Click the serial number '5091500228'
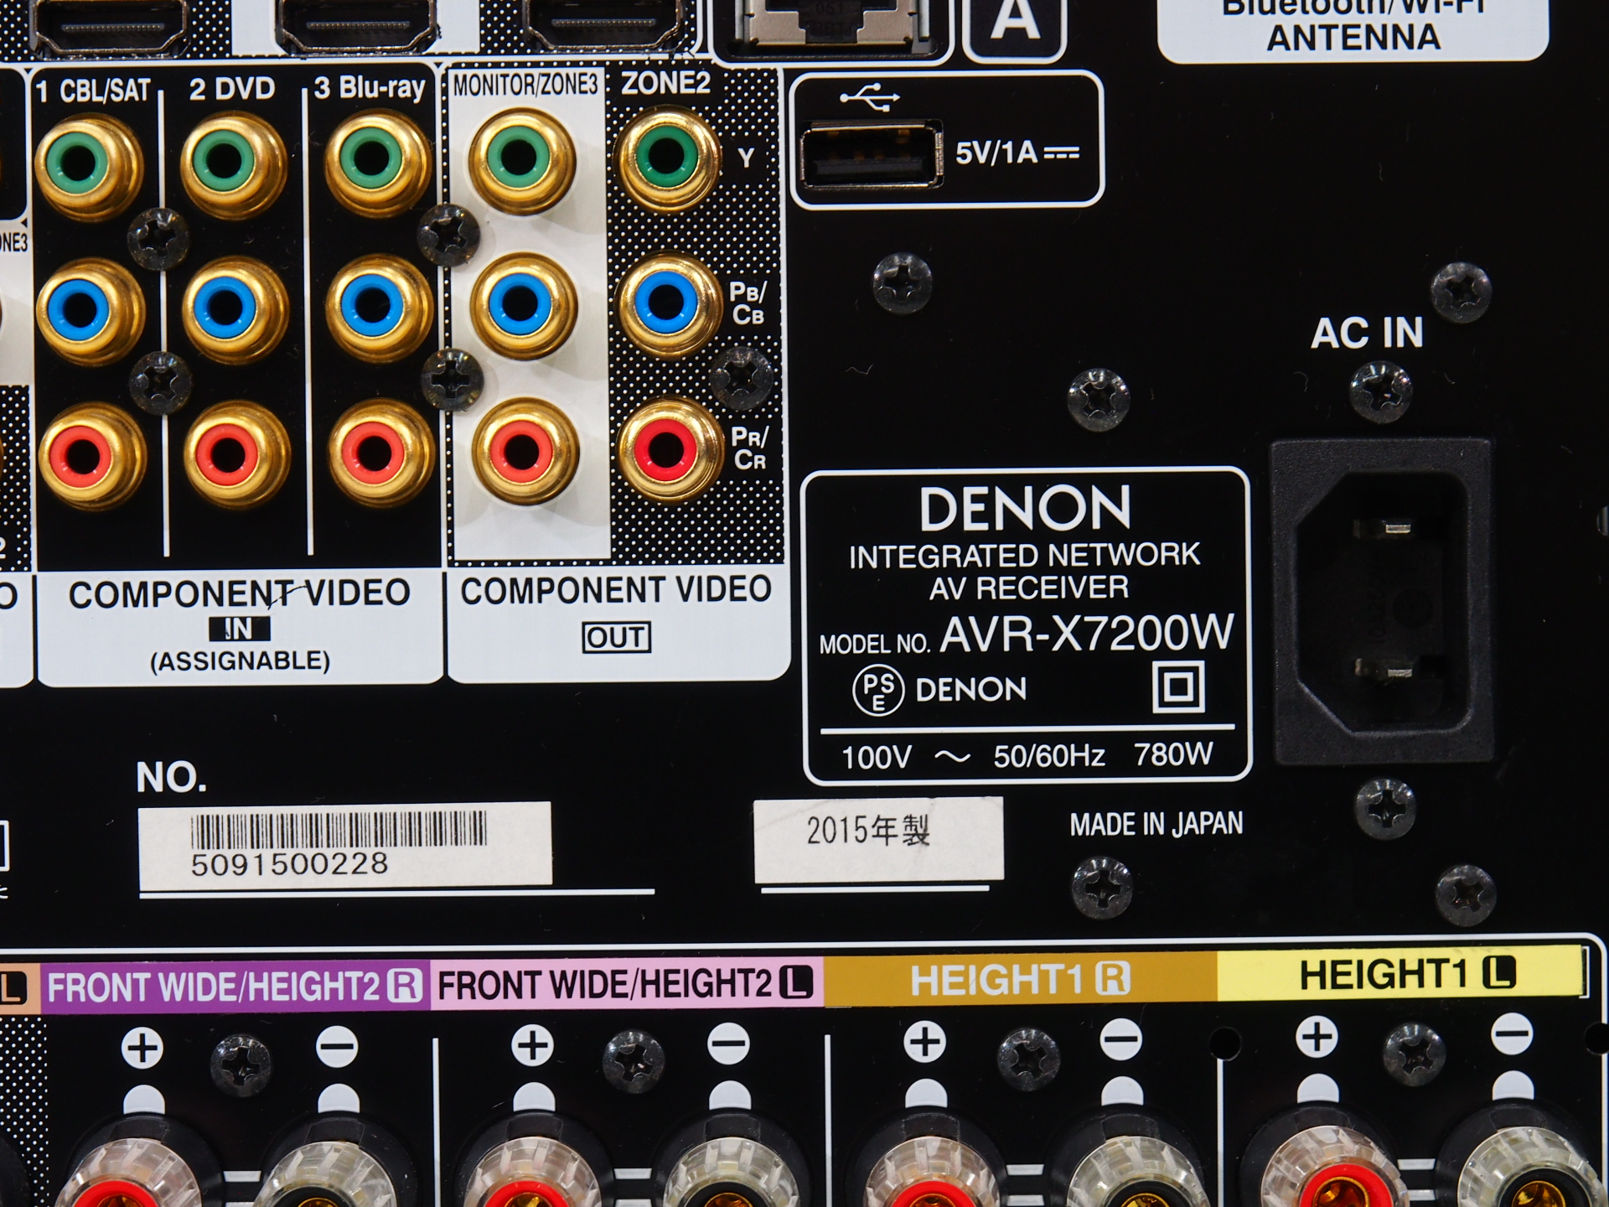The width and height of the screenshot is (1609, 1207). (289, 864)
